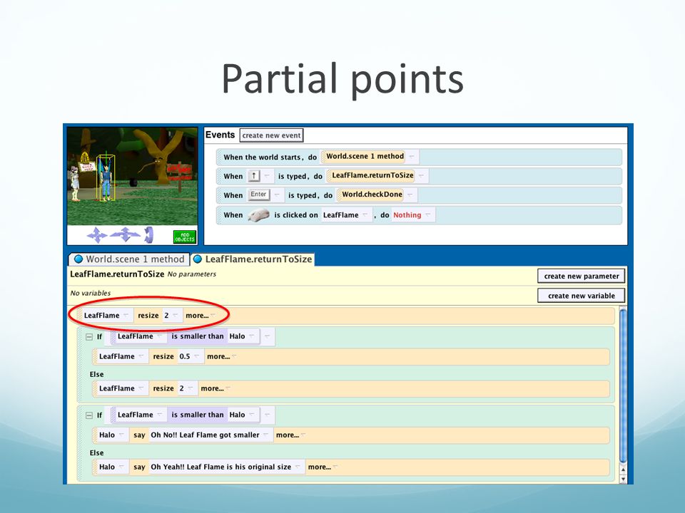Click scrollbar up arrow in method editor

pos(623,470)
